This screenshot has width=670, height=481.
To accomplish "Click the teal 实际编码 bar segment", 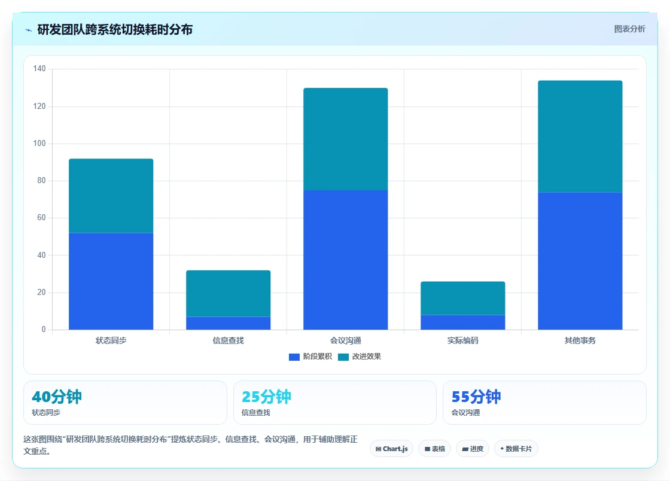I will 463,298.
